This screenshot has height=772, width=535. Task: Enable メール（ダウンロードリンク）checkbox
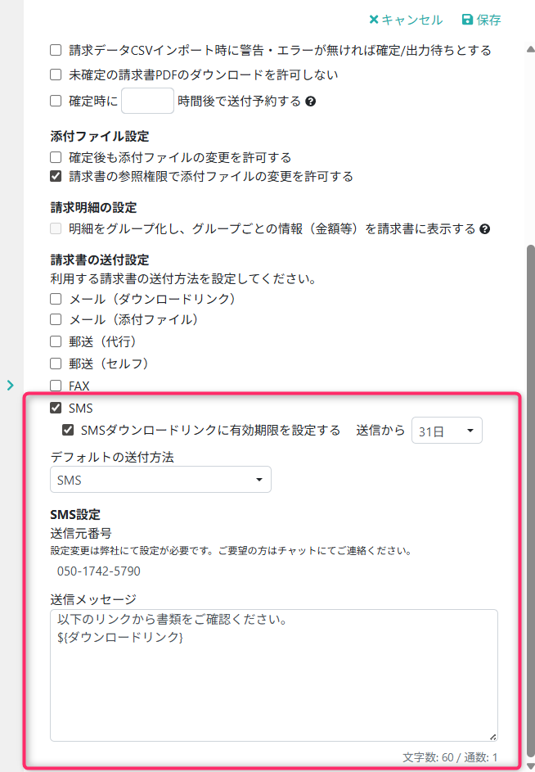[x=56, y=299]
